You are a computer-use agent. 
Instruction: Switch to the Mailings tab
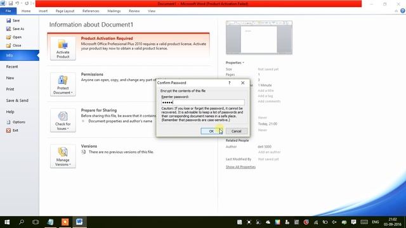pos(114,11)
